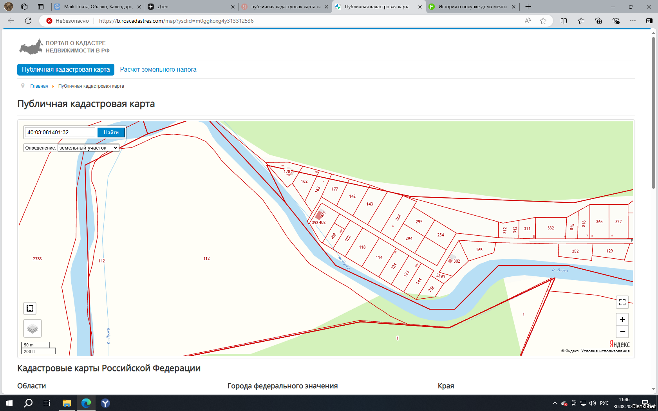Viewport: 658px width, 411px height.
Task: Add page to favorites with star icon
Action: pyautogui.click(x=543, y=21)
